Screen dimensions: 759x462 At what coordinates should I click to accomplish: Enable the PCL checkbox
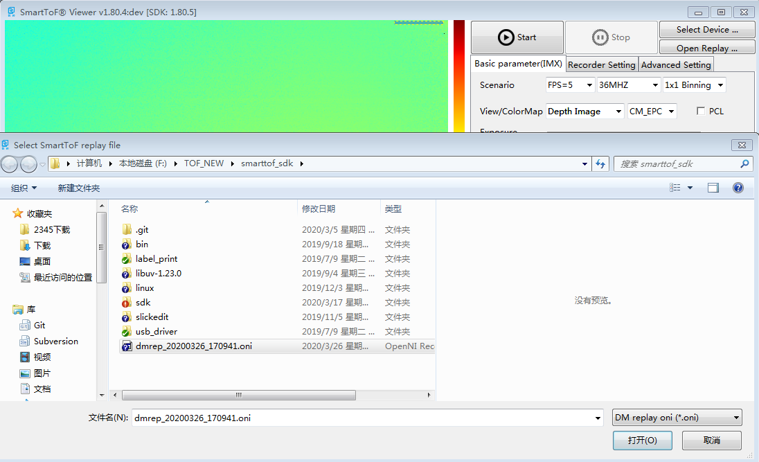[700, 111]
